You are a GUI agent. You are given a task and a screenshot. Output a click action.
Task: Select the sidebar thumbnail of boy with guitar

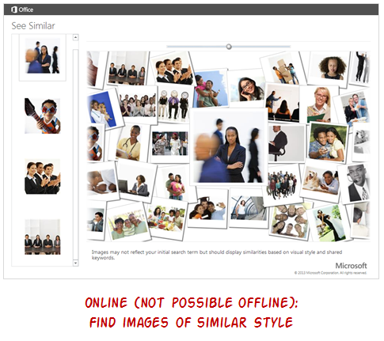pos(43,116)
